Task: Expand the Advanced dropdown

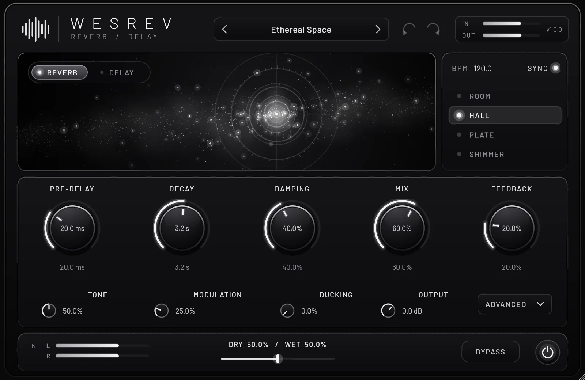Action: pyautogui.click(x=514, y=304)
